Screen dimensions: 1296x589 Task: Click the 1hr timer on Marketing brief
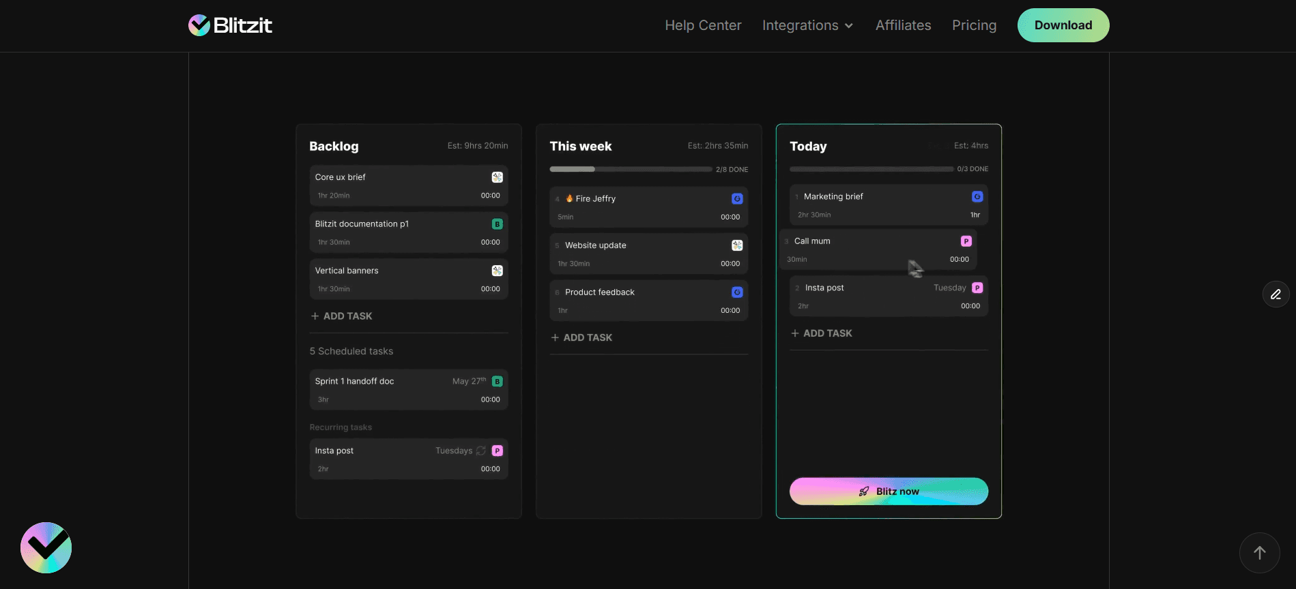975,215
